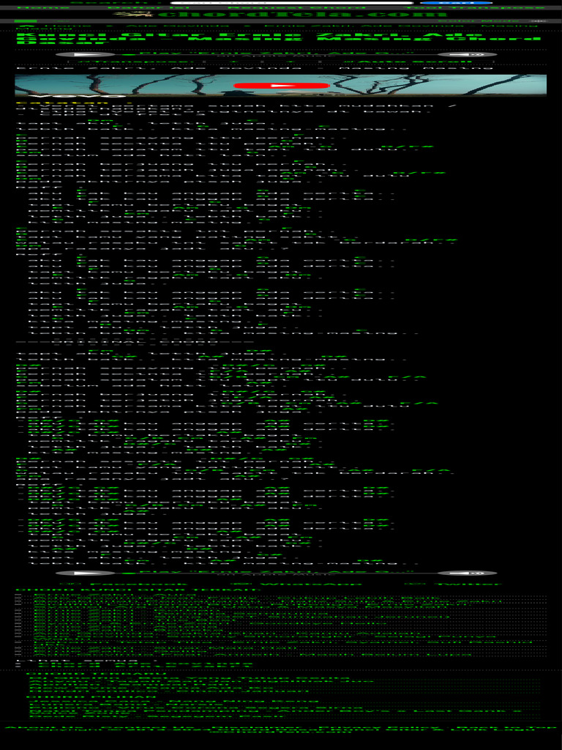This screenshot has width=562, height=750.
Task: Share the chord on Twitter
Action: point(453,584)
